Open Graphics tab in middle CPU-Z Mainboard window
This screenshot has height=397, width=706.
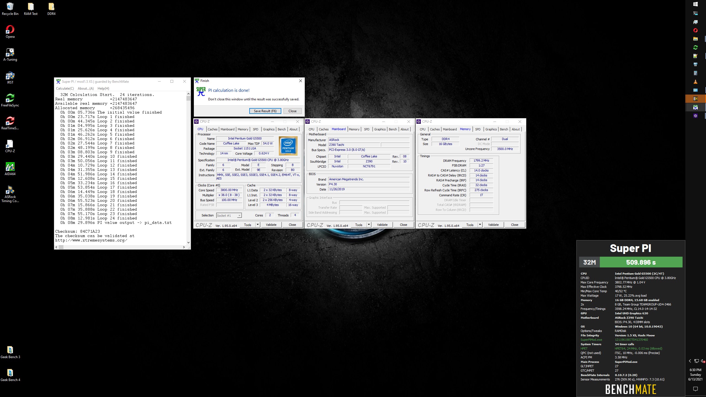point(380,129)
